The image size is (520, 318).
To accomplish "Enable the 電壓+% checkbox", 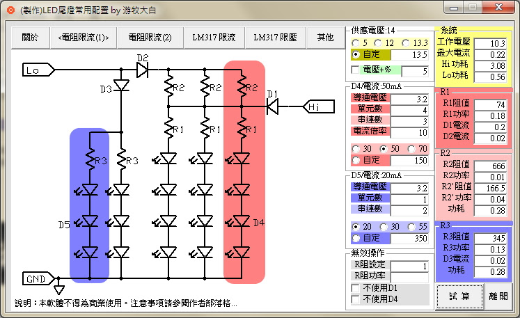I will point(356,70).
